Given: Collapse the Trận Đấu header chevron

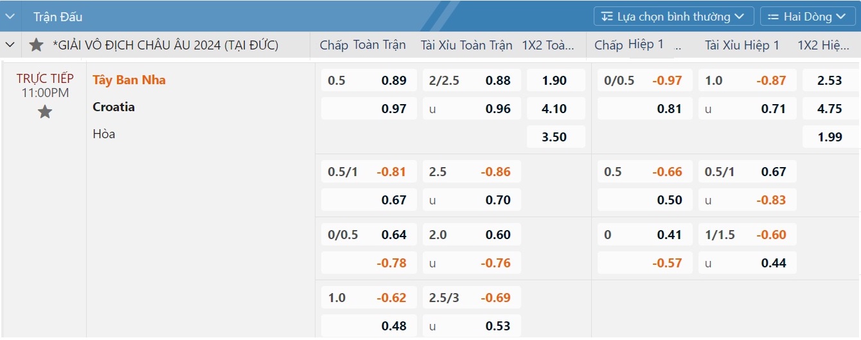Looking at the screenshot, I should pyautogui.click(x=11, y=17).
